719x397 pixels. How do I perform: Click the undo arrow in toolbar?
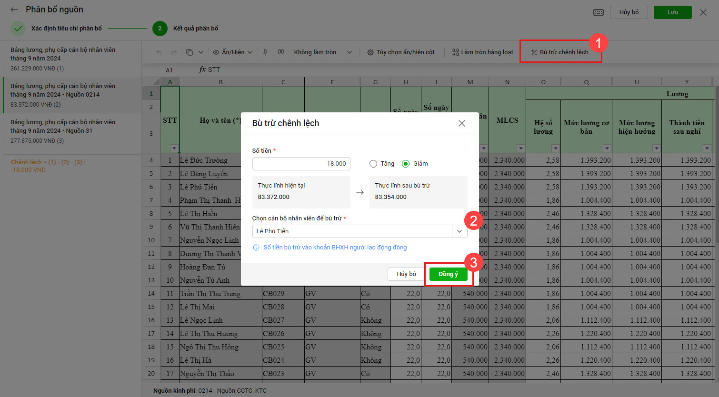point(160,52)
